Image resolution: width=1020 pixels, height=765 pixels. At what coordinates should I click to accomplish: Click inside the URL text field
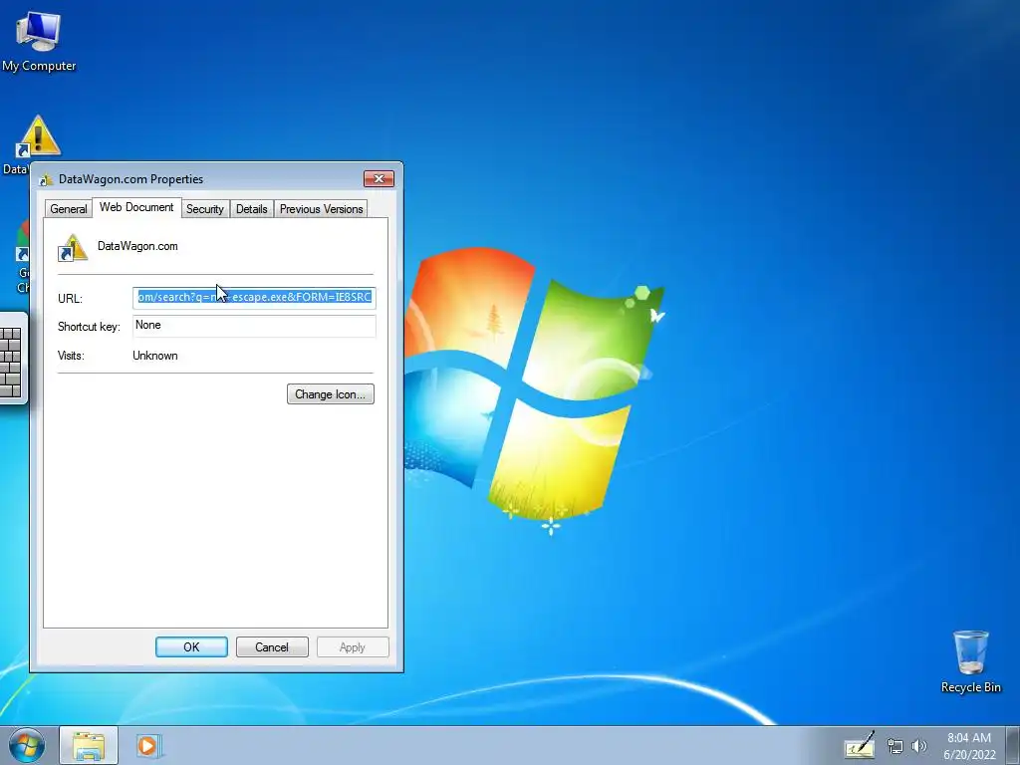[x=254, y=297]
